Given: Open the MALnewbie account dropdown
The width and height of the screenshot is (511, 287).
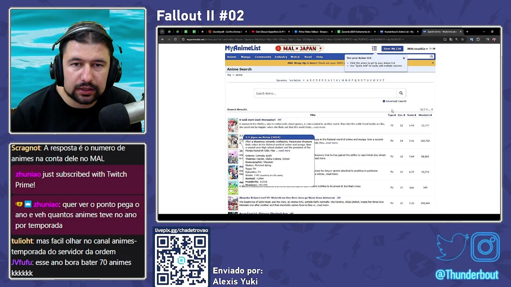Looking at the screenshot, I should coord(418,49).
